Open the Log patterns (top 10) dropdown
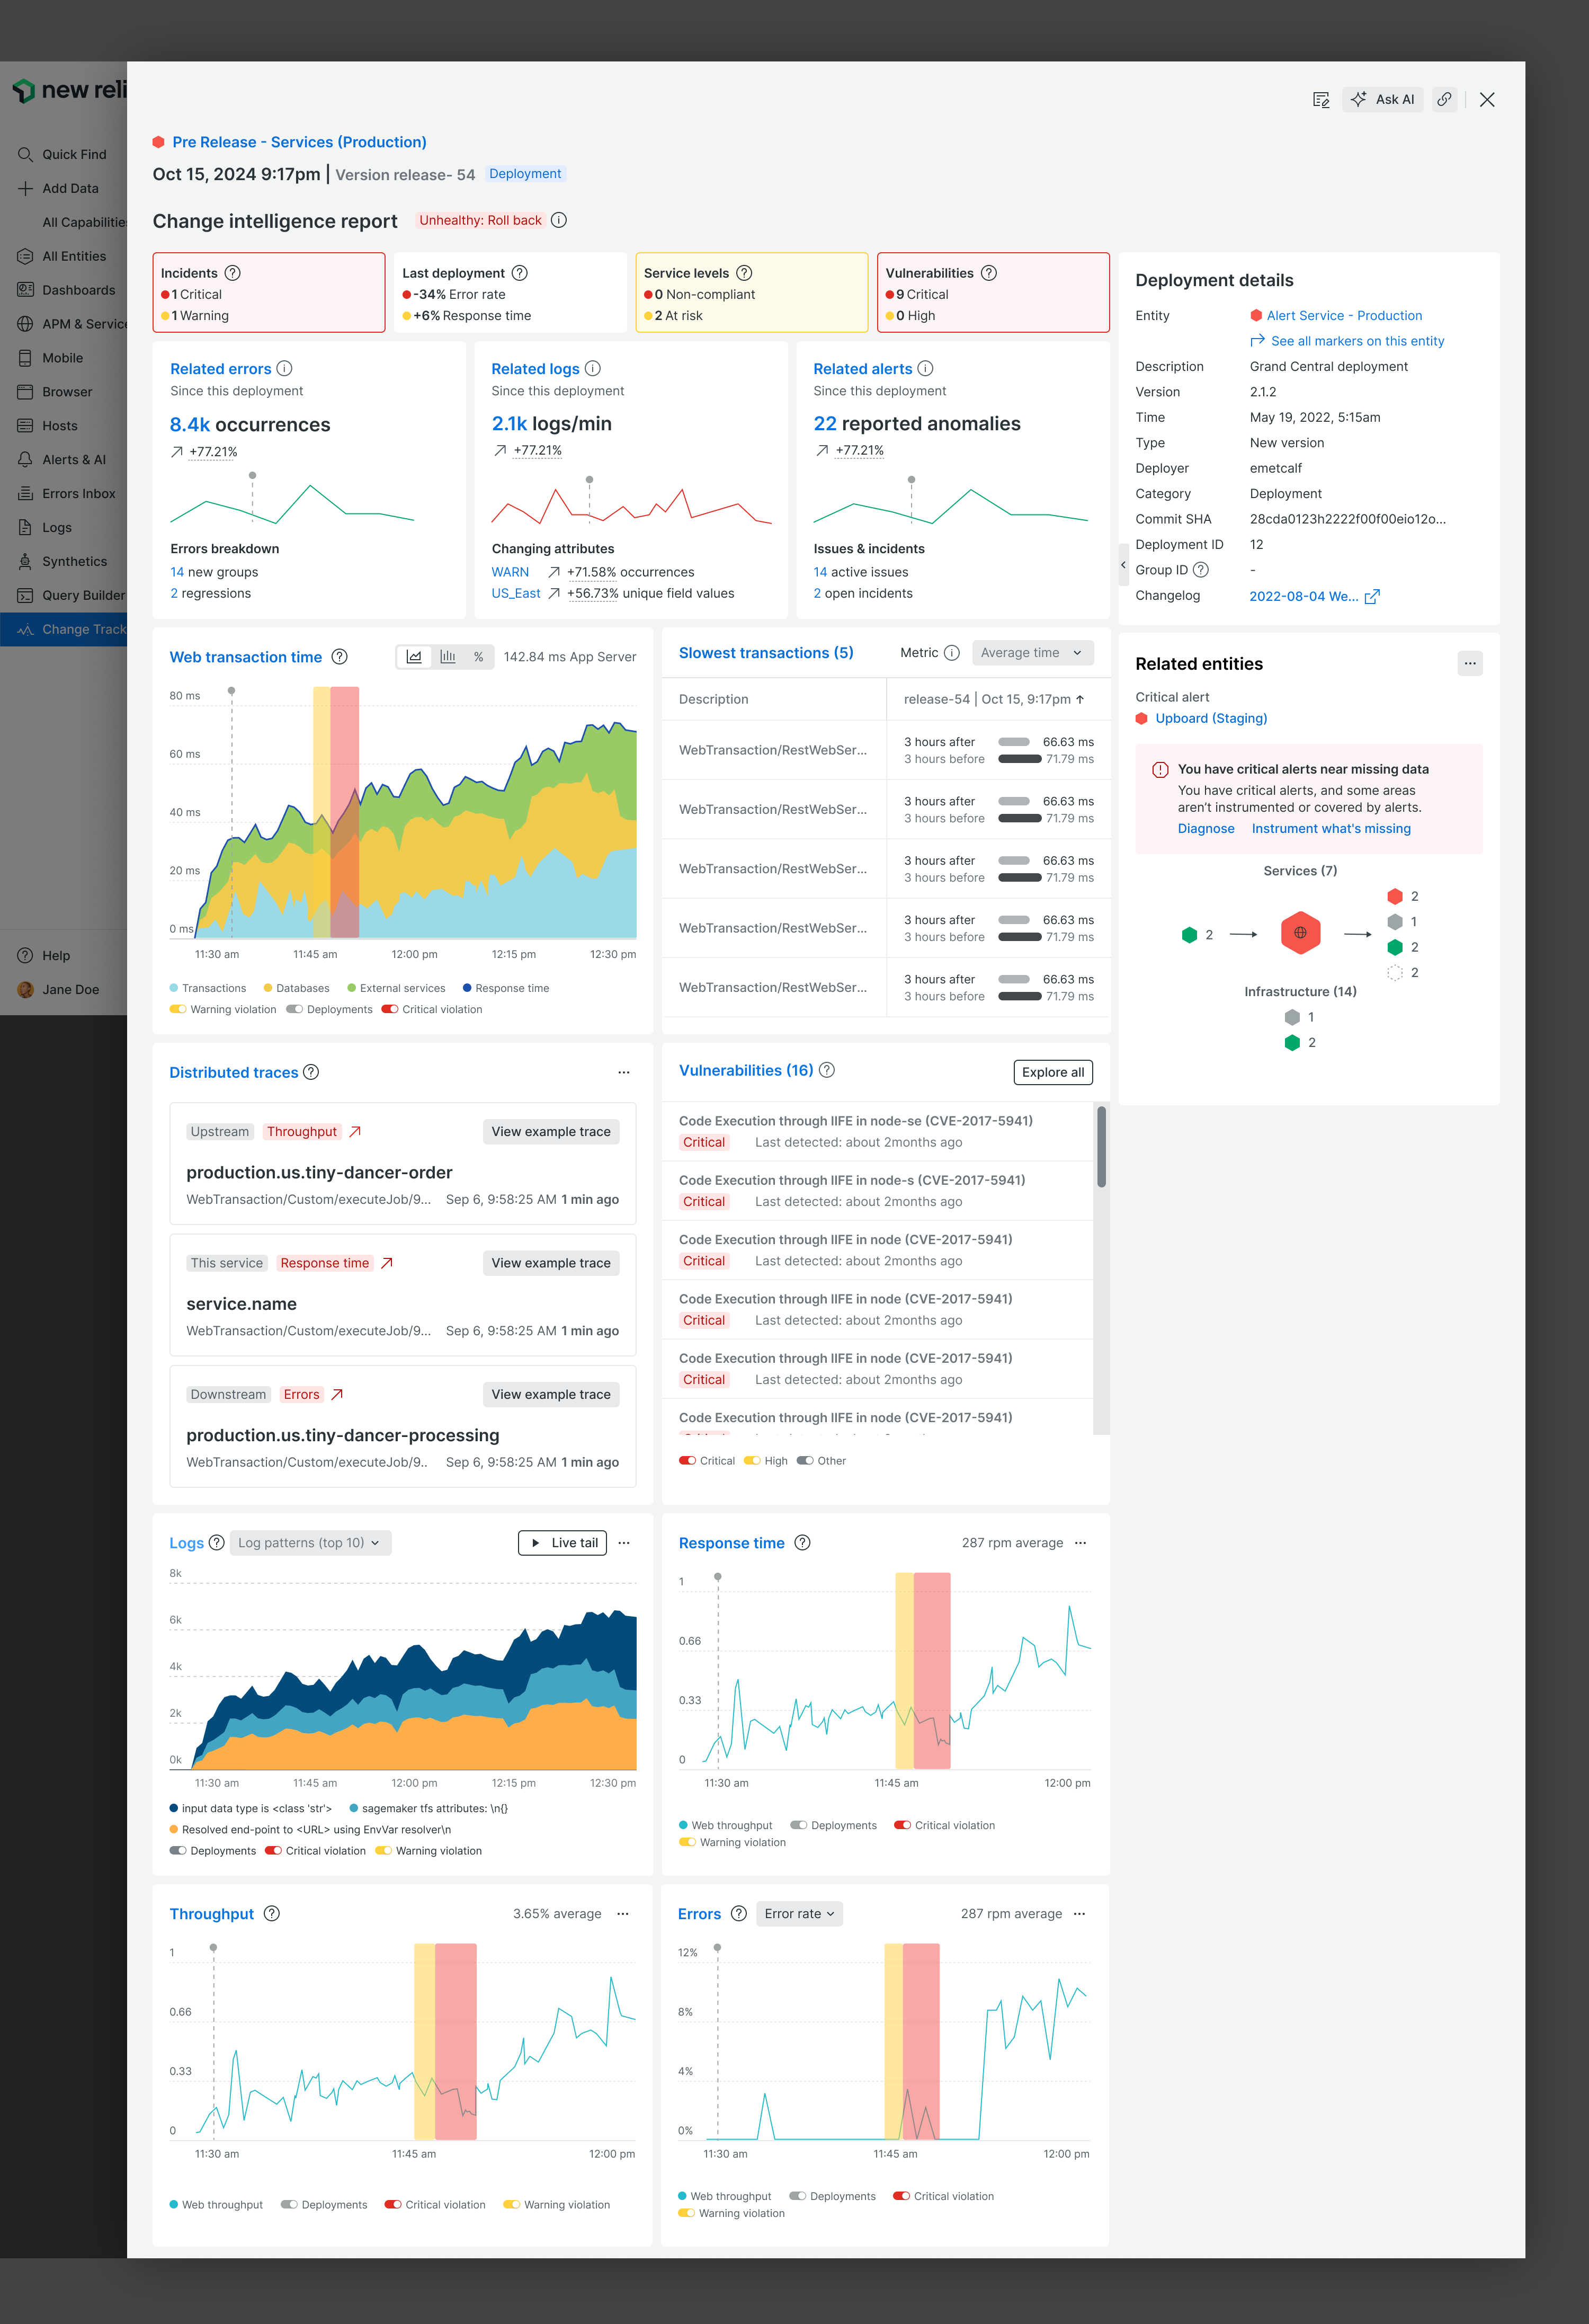This screenshot has height=2324, width=1589. click(310, 1543)
